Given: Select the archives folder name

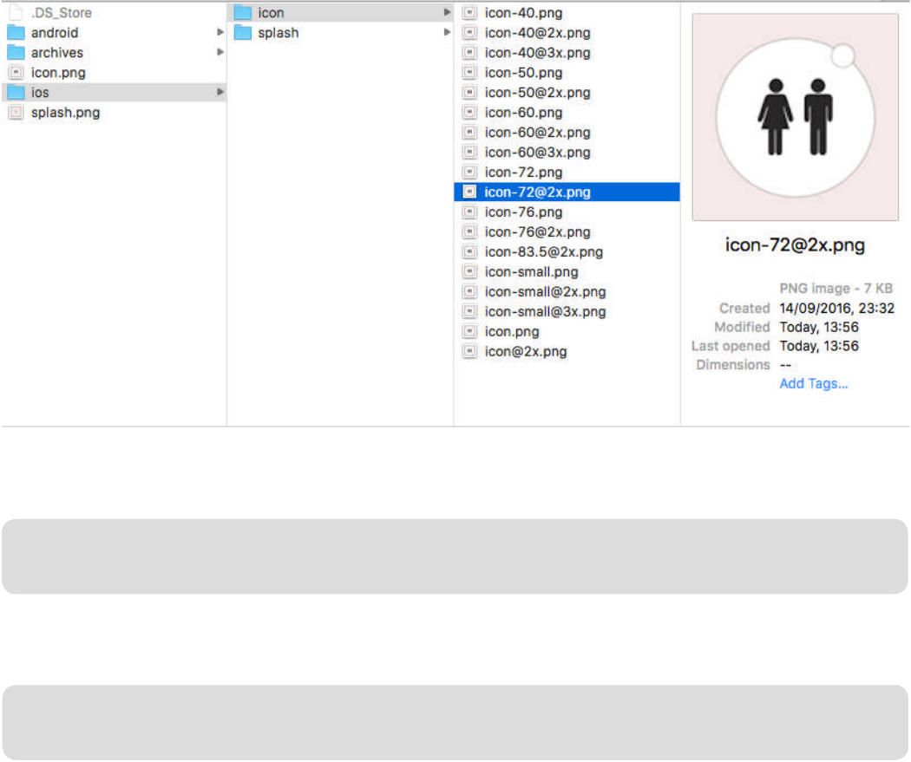Looking at the screenshot, I should (57, 52).
